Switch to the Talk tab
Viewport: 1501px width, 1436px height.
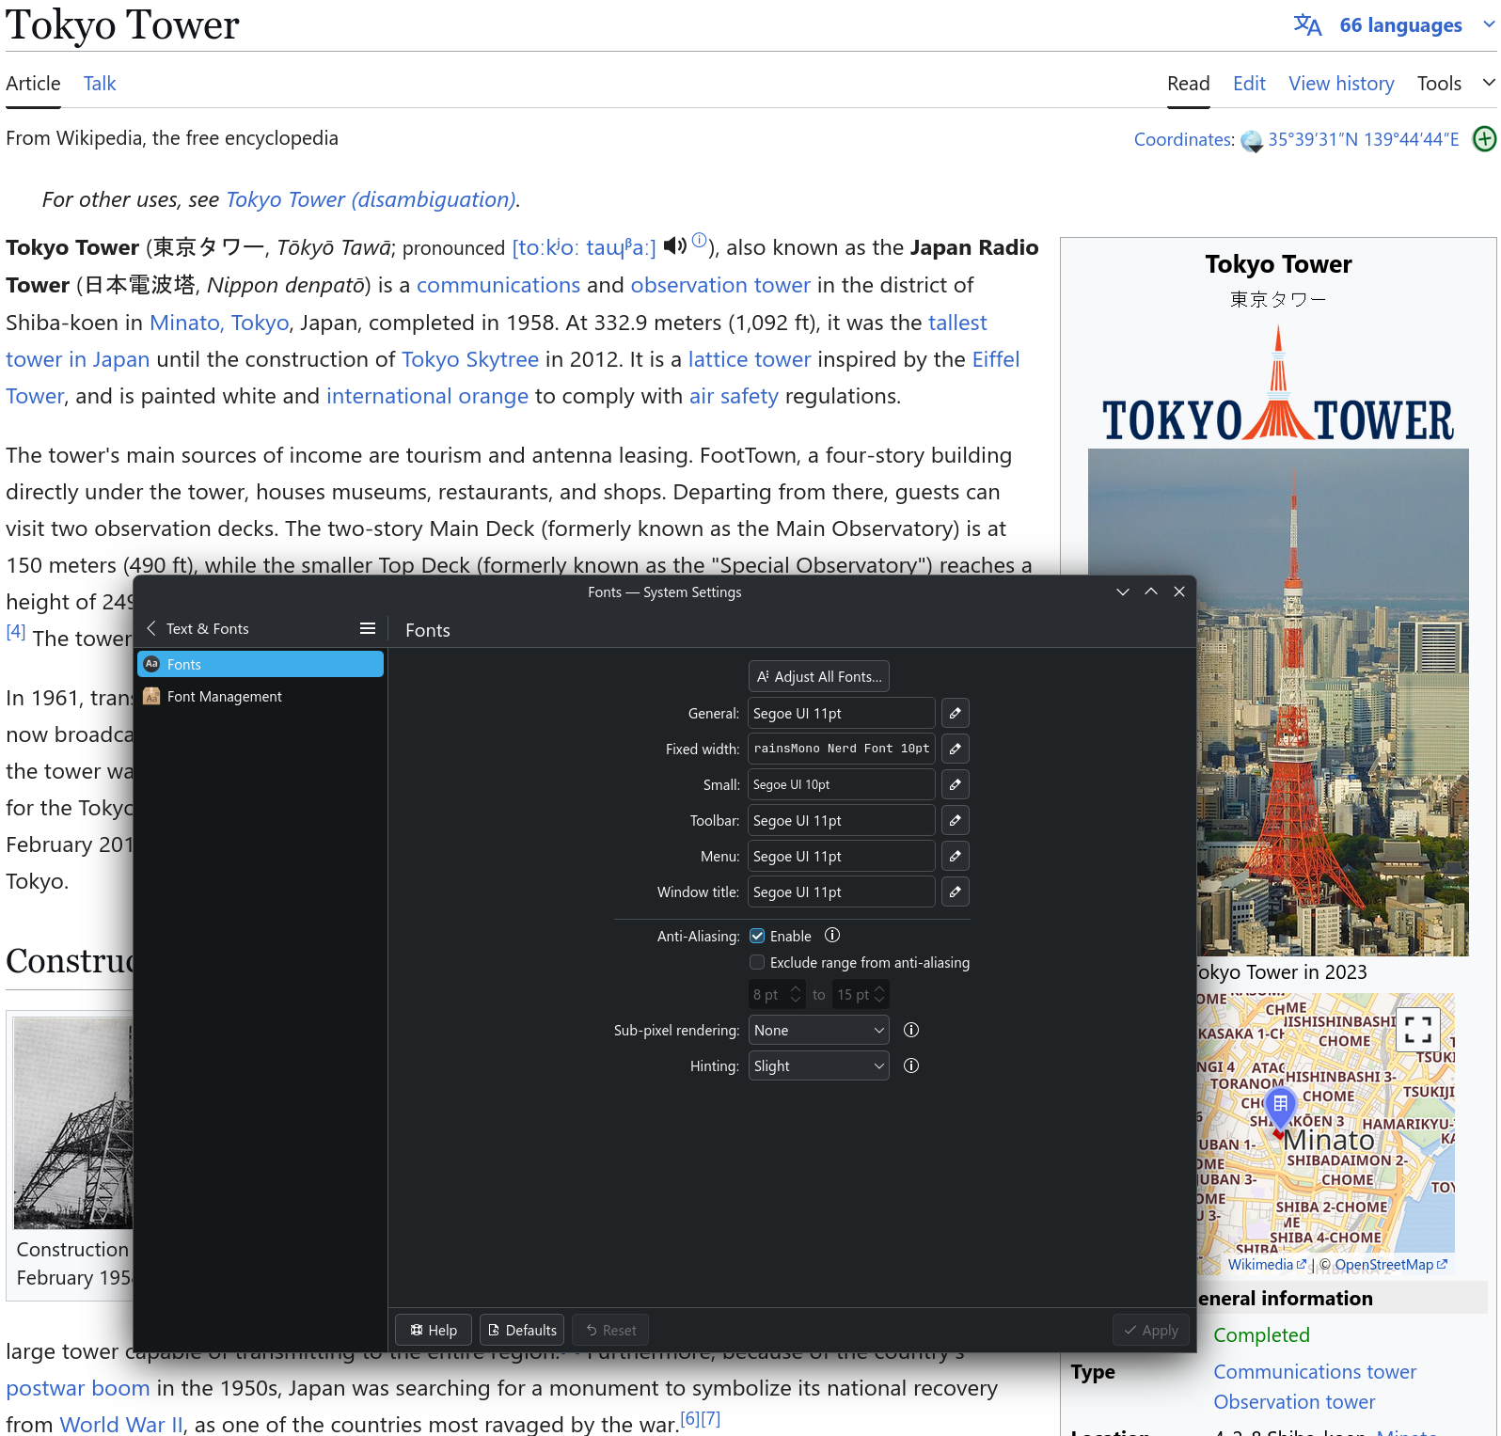tap(100, 83)
